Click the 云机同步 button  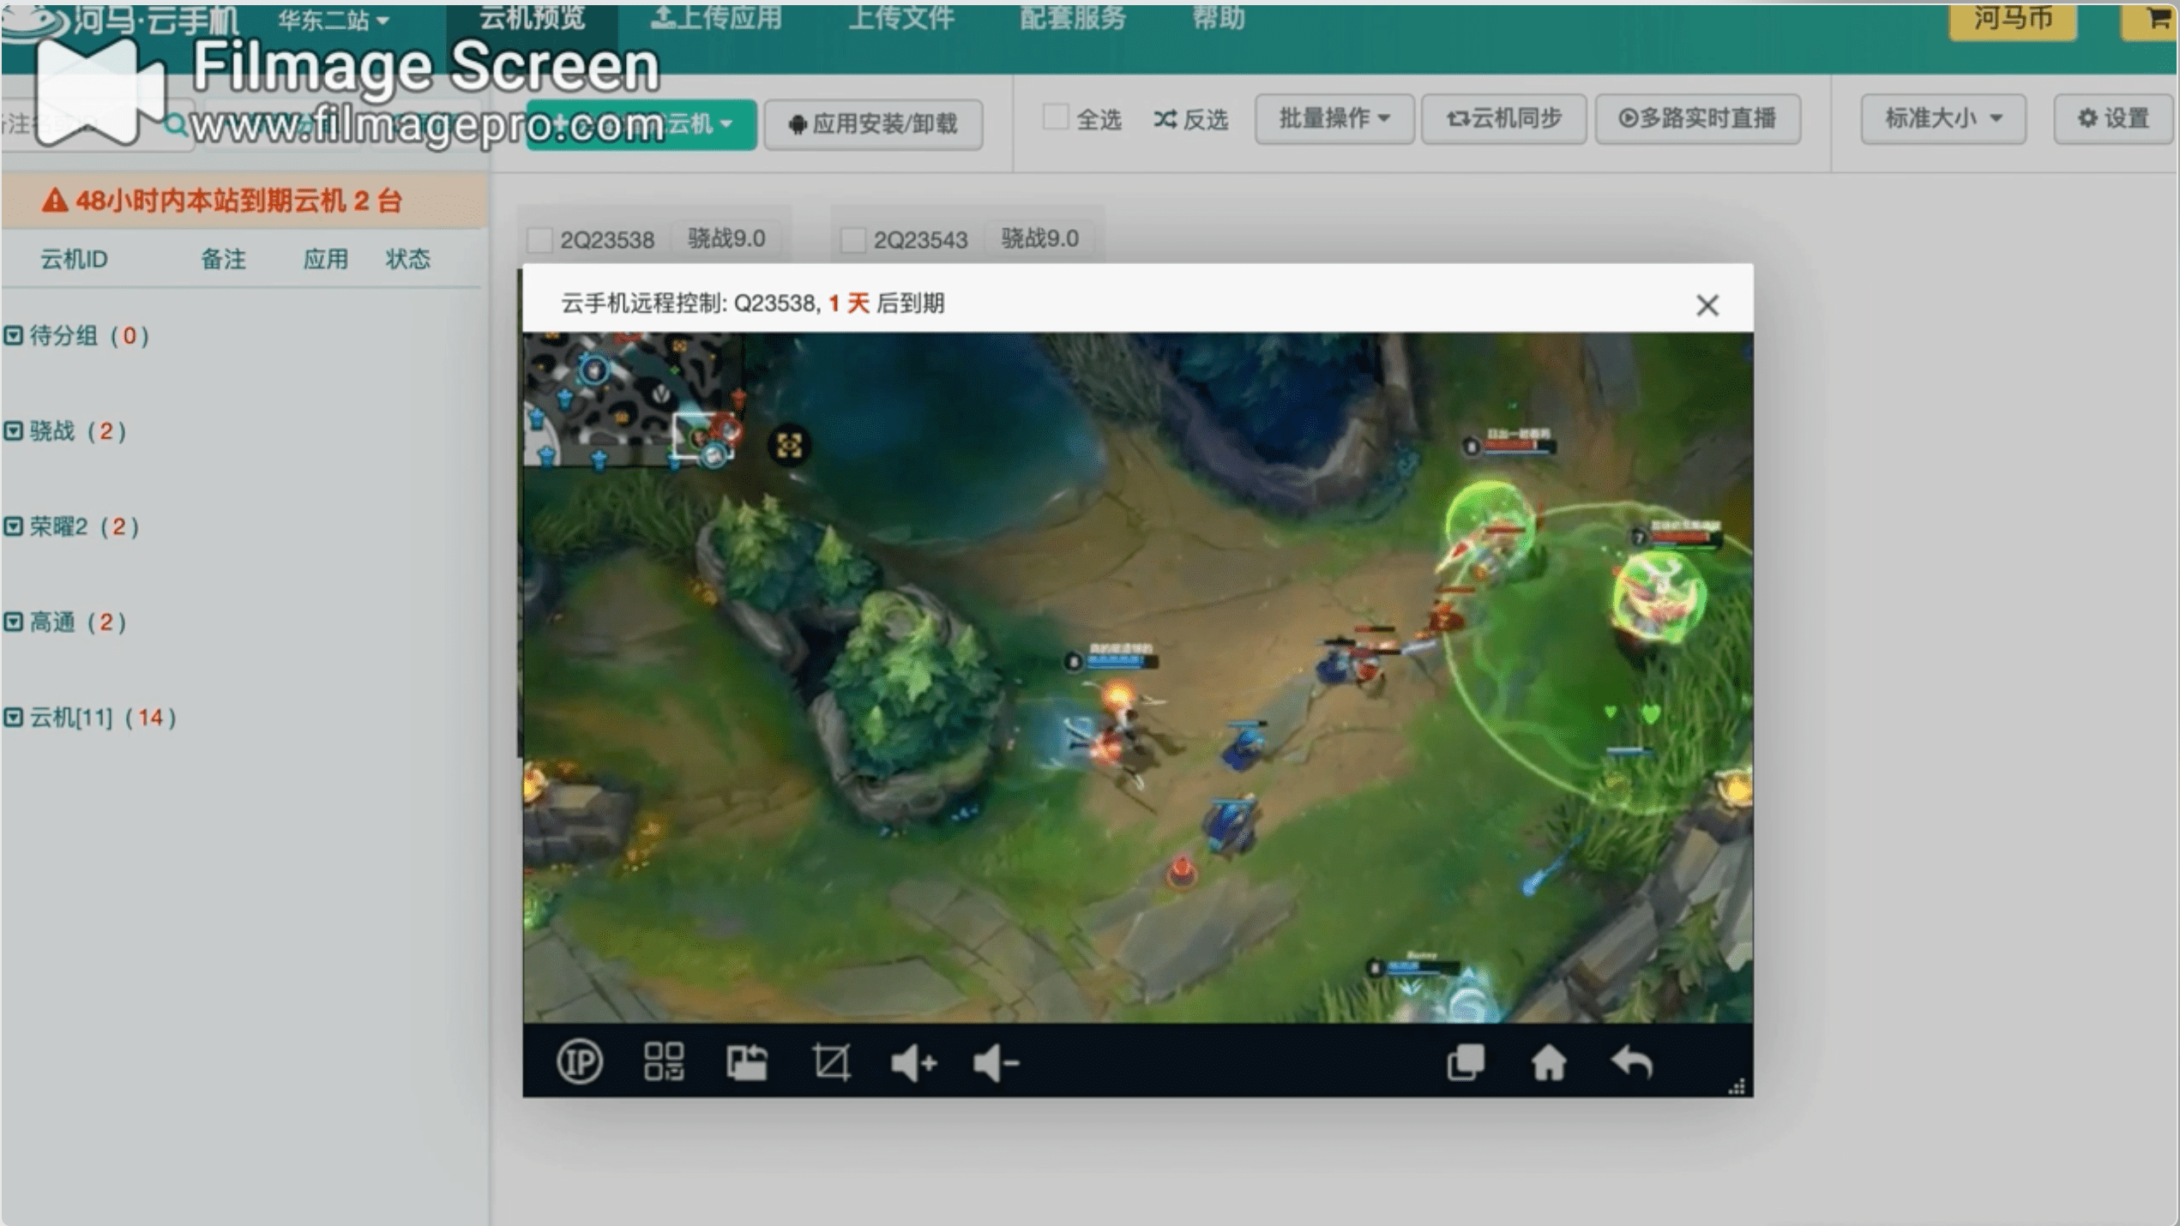tap(1503, 118)
